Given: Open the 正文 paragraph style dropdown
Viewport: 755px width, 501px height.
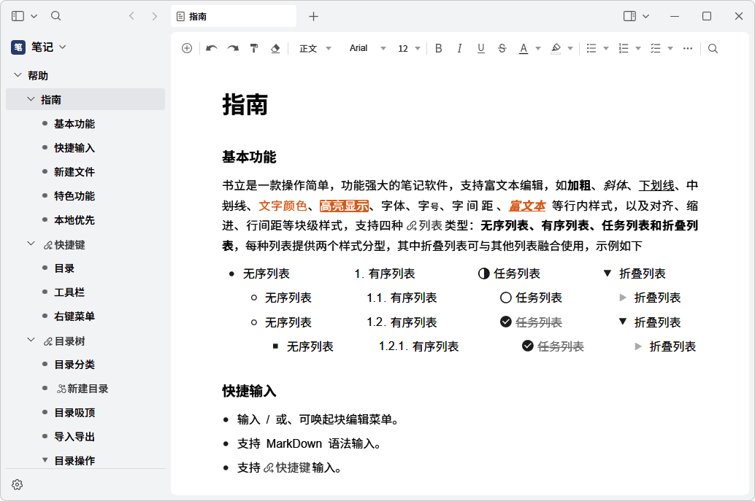Looking at the screenshot, I should (x=315, y=49).
